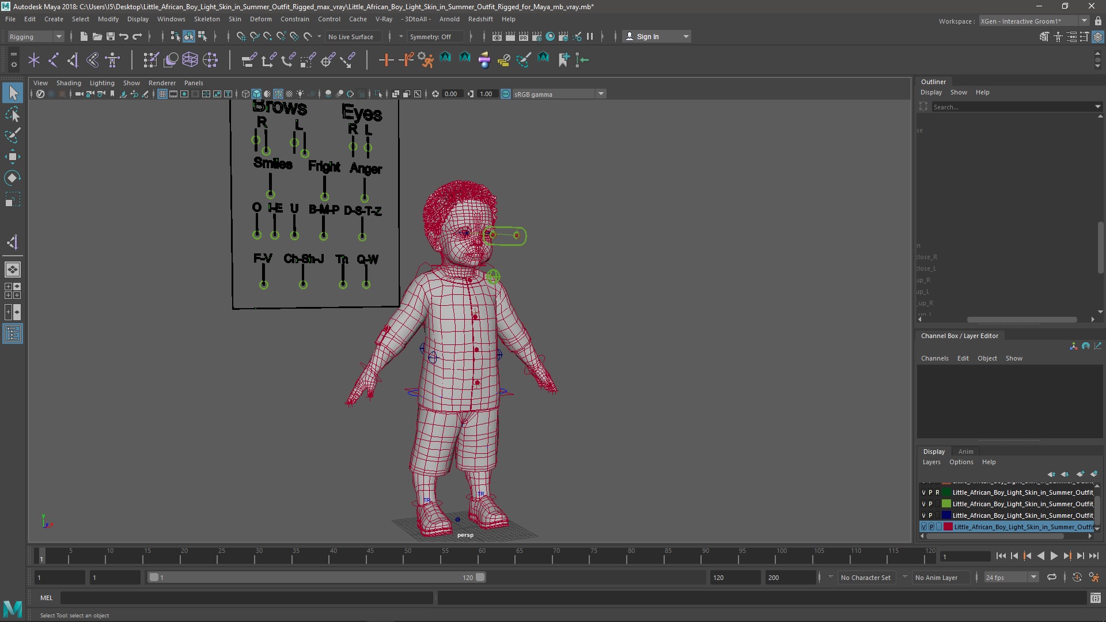Viewport: 1106px width, 622px height.
Task: Open the Deform menu
Action: pos(261,19)
